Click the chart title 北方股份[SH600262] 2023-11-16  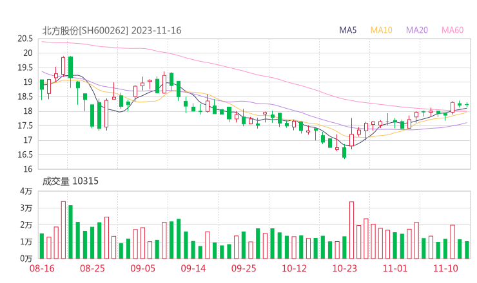pos(112,31)
